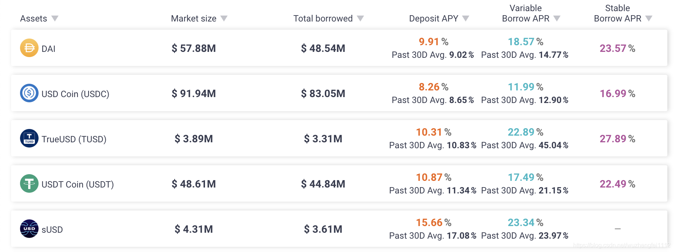674x252 pixels.
Task: Open the DAI asset row name
Action: [x=49, y=49]
